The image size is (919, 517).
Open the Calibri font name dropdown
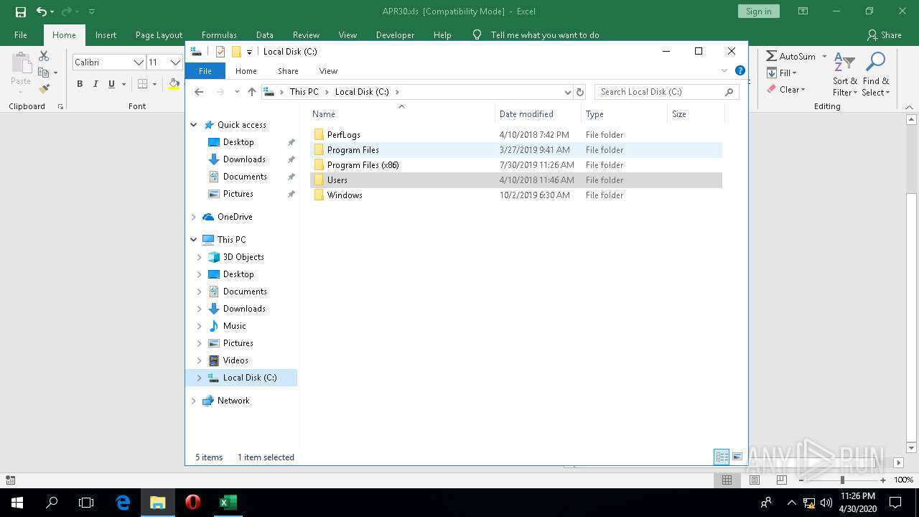(139, 62)
